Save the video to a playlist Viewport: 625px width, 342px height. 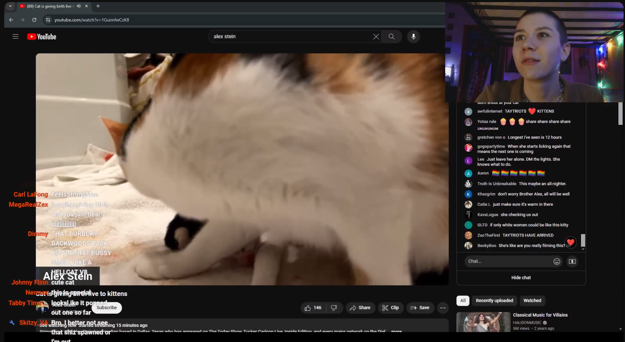click(420, 308)
